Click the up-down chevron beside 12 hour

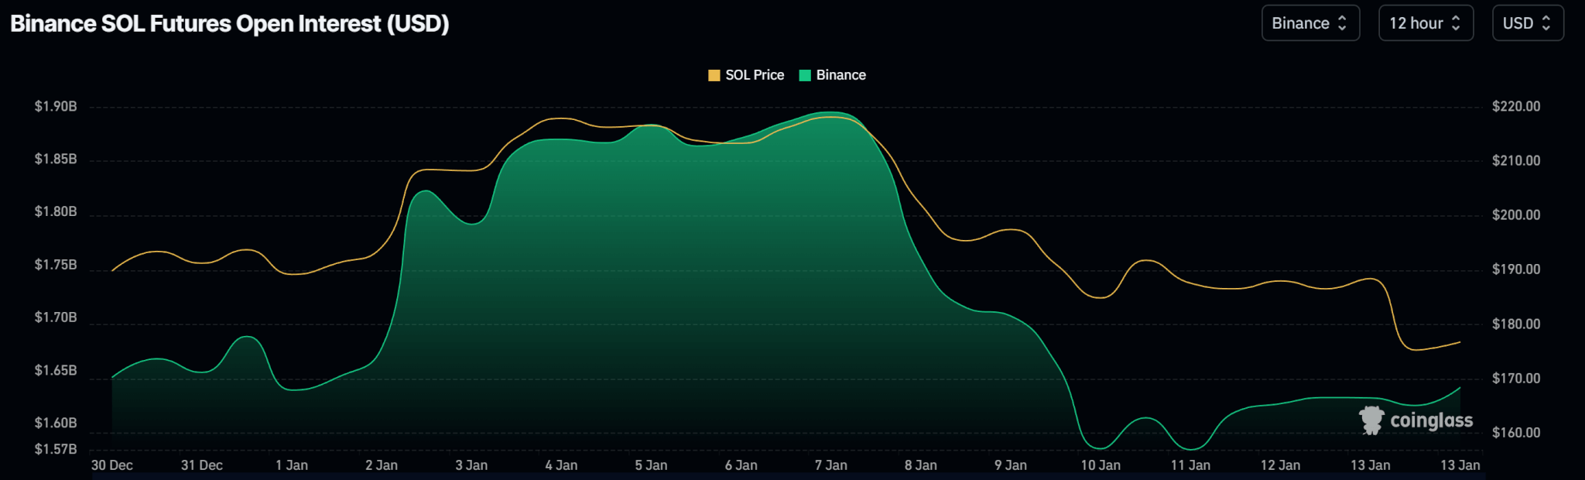tap(1456, 23)
